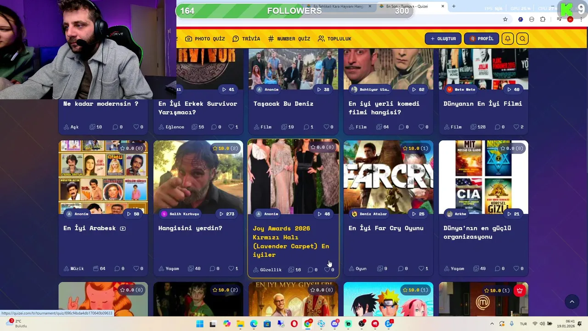
Task: Open File Explorer from the taskbar
Action: point(240,324)
